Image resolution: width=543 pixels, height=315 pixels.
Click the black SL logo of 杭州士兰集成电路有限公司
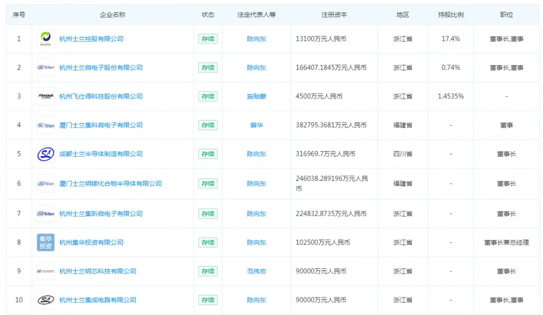(46, 300)
